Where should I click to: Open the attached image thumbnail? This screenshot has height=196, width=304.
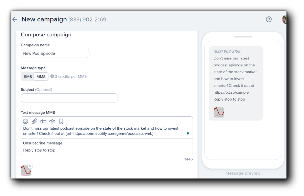point(25,171)
